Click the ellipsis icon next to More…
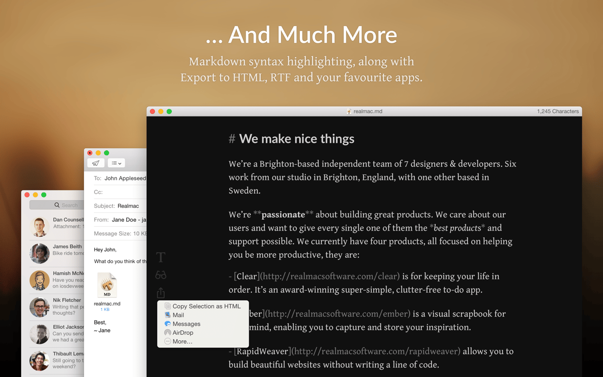 [168, 341]
